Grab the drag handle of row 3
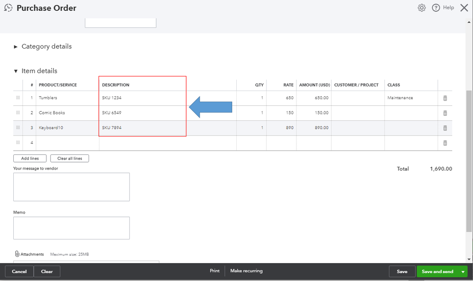The height and width of the screenshot is (281, 473). [x=18, y=128]
